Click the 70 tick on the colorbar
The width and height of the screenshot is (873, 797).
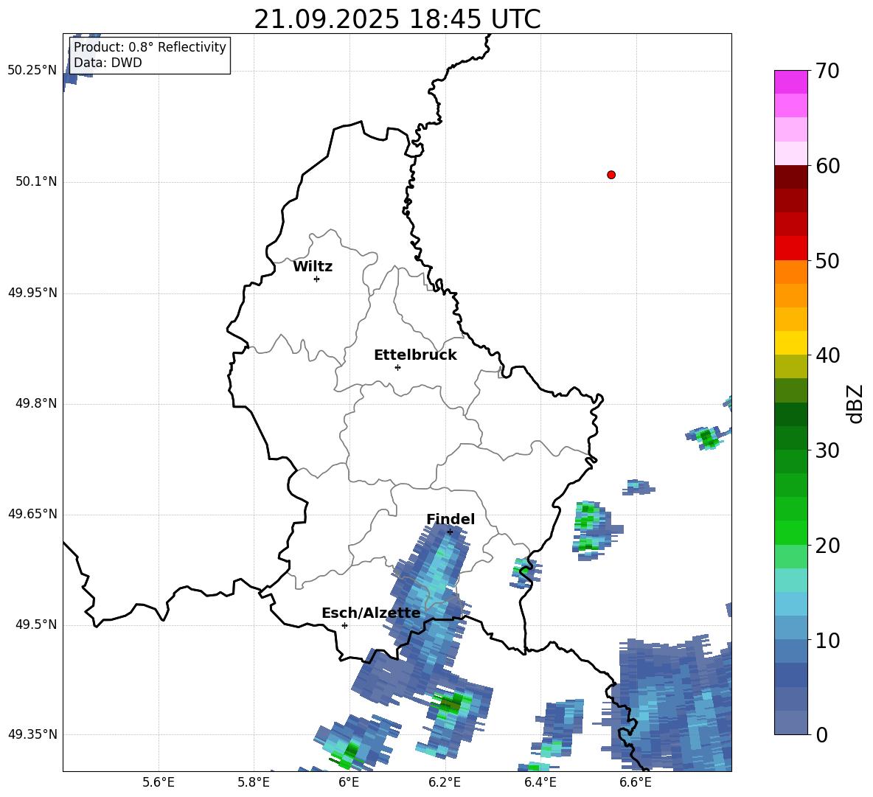pyautogui.click(x=827, y=71)
